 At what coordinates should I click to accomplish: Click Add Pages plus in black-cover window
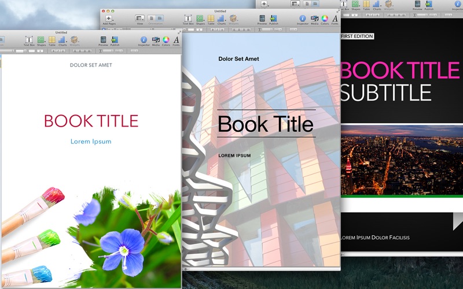coord(264,3)
